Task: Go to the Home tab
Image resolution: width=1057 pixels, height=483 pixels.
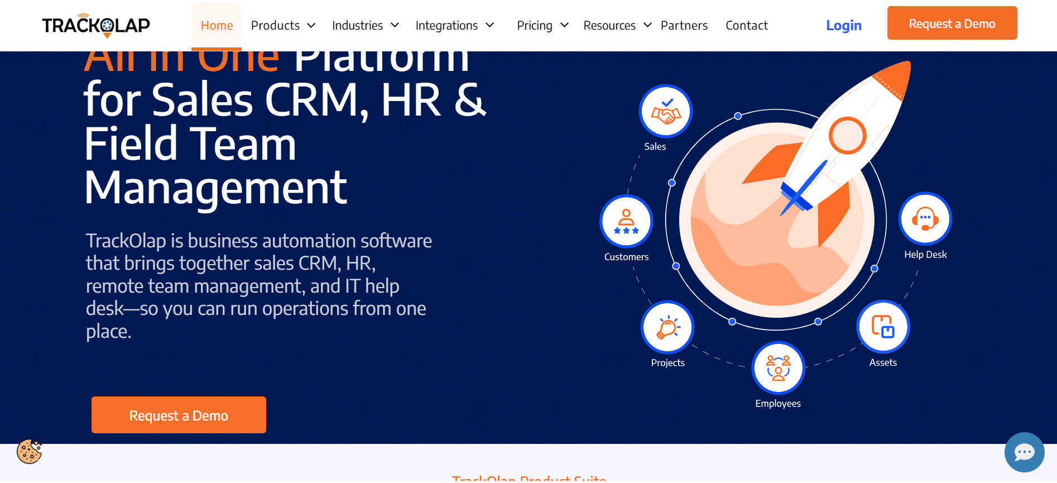Action: (217, 26)
